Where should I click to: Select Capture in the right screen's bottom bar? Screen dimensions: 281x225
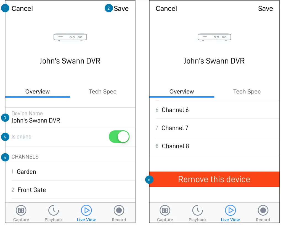tap(165, 212)
